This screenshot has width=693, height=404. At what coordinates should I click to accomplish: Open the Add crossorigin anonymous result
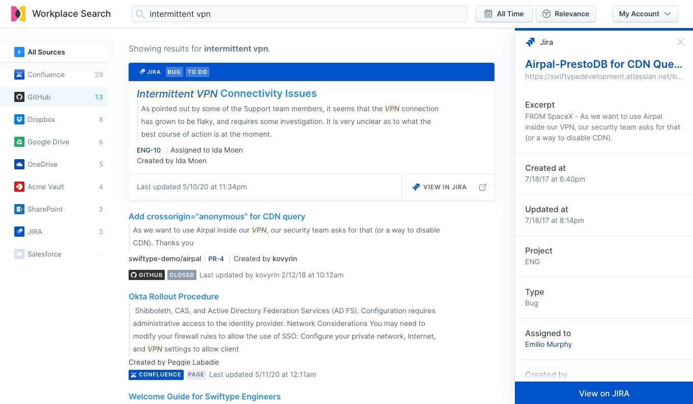(x=217, y=216)
